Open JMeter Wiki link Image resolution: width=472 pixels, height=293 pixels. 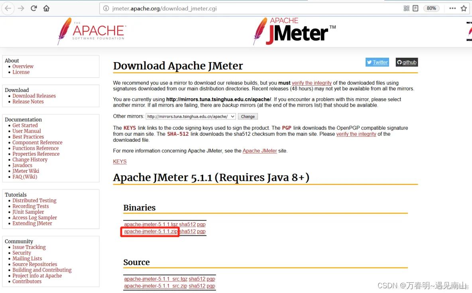26,171
